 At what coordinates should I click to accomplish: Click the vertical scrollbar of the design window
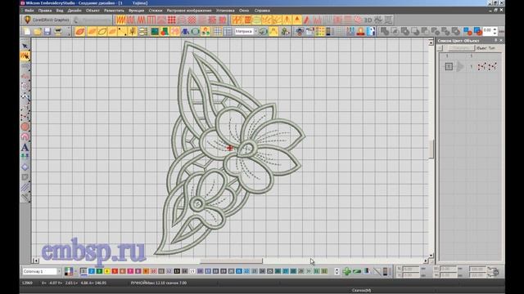431,149
